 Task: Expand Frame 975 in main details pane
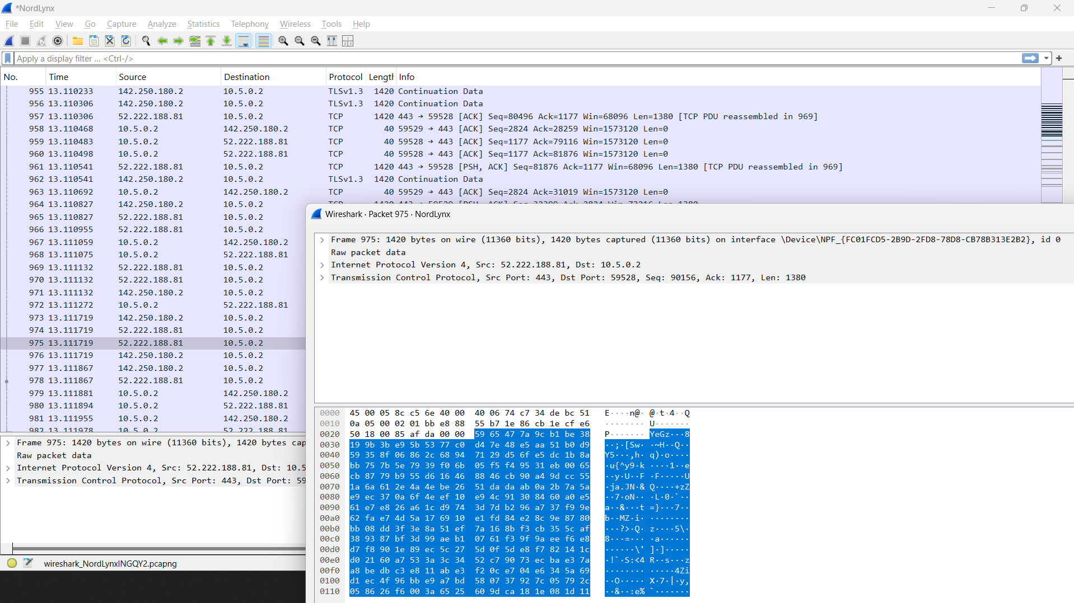pyautogui.click(x=8, y=443)
